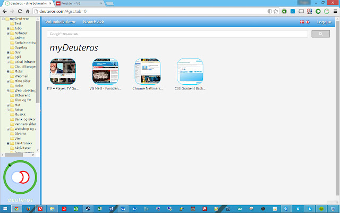Viewport: 340px width, 213px height.
Task: Open Vivaldi from the taskbar
Action: pos(40,209)
